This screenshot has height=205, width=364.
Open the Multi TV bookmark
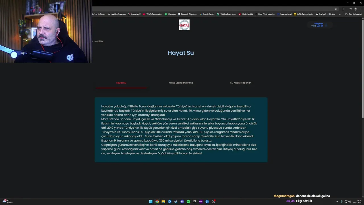tap(265, 14)
